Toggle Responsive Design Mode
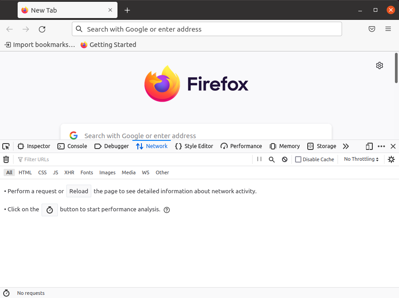 tap(369, 146)
